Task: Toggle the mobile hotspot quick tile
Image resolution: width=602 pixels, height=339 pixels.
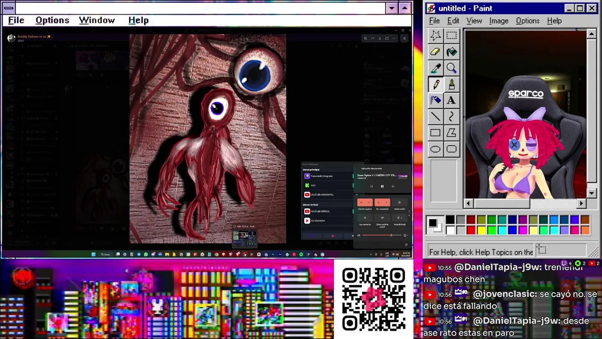Action: coord(382,218)
